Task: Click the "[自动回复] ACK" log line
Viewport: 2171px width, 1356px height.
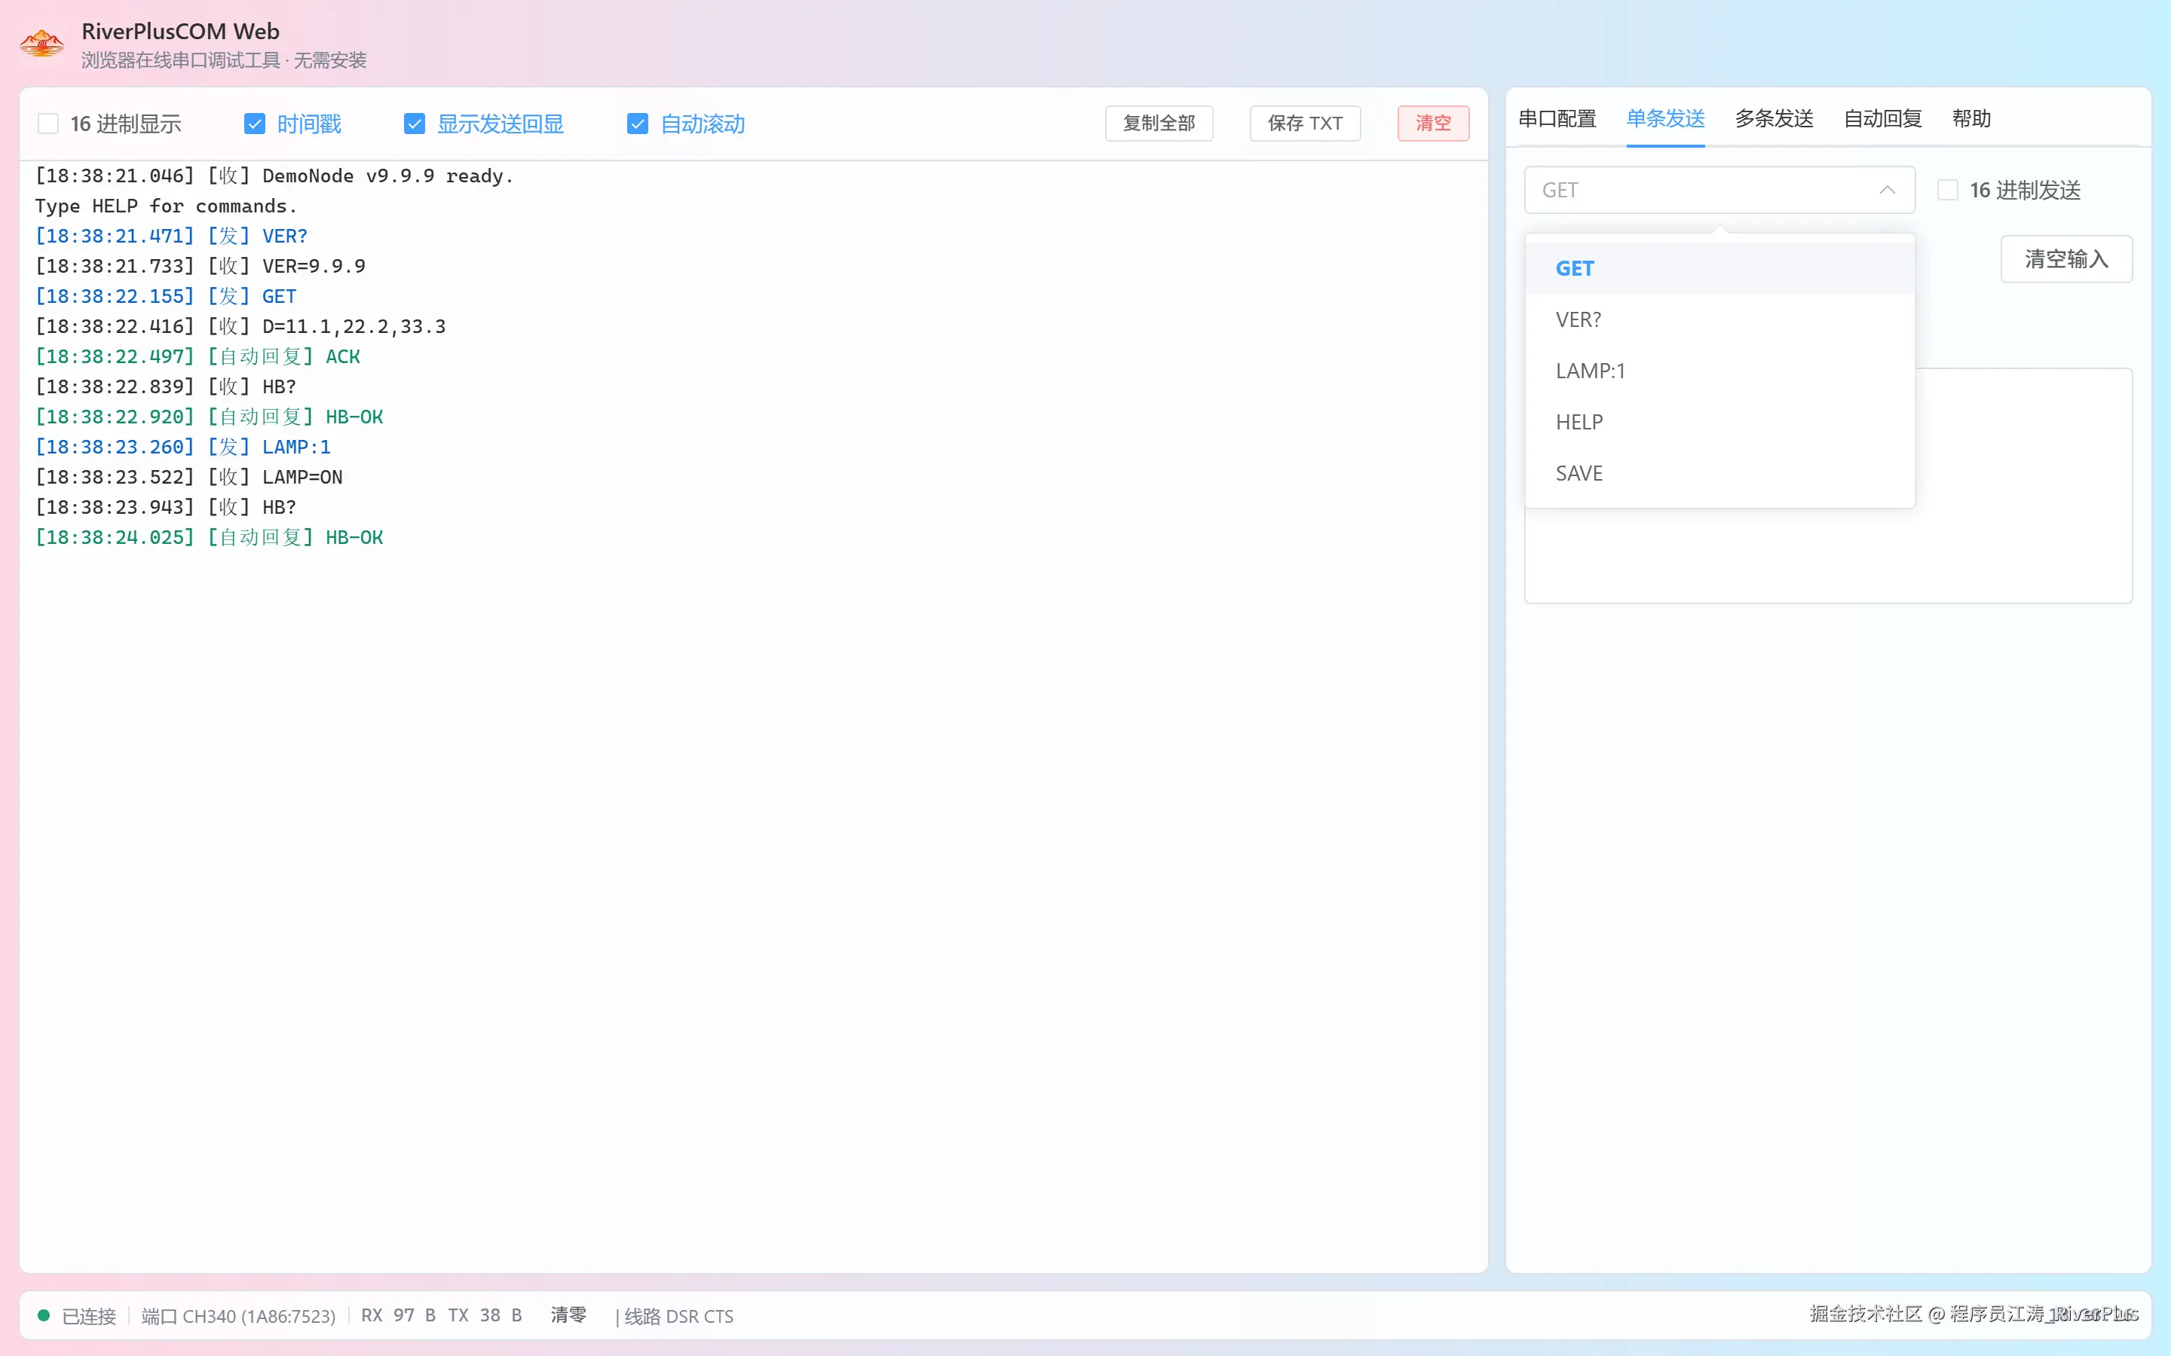Action: click(198, 357)
